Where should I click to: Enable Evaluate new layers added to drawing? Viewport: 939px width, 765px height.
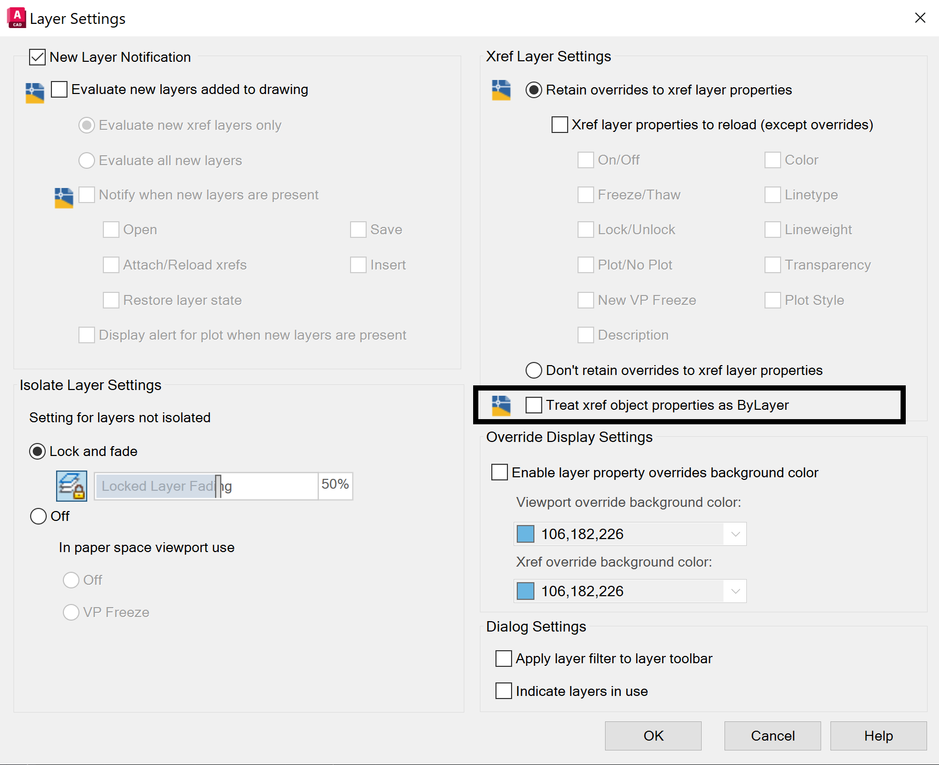click(60, 89)
